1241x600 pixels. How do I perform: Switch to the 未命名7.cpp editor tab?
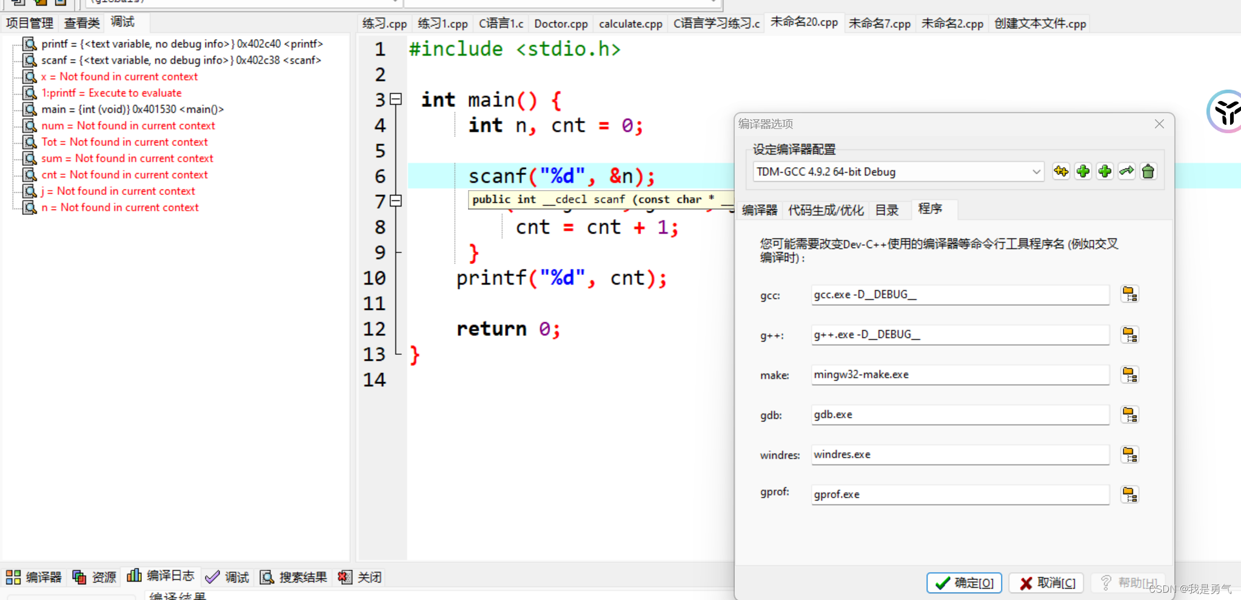click(879, 24)
